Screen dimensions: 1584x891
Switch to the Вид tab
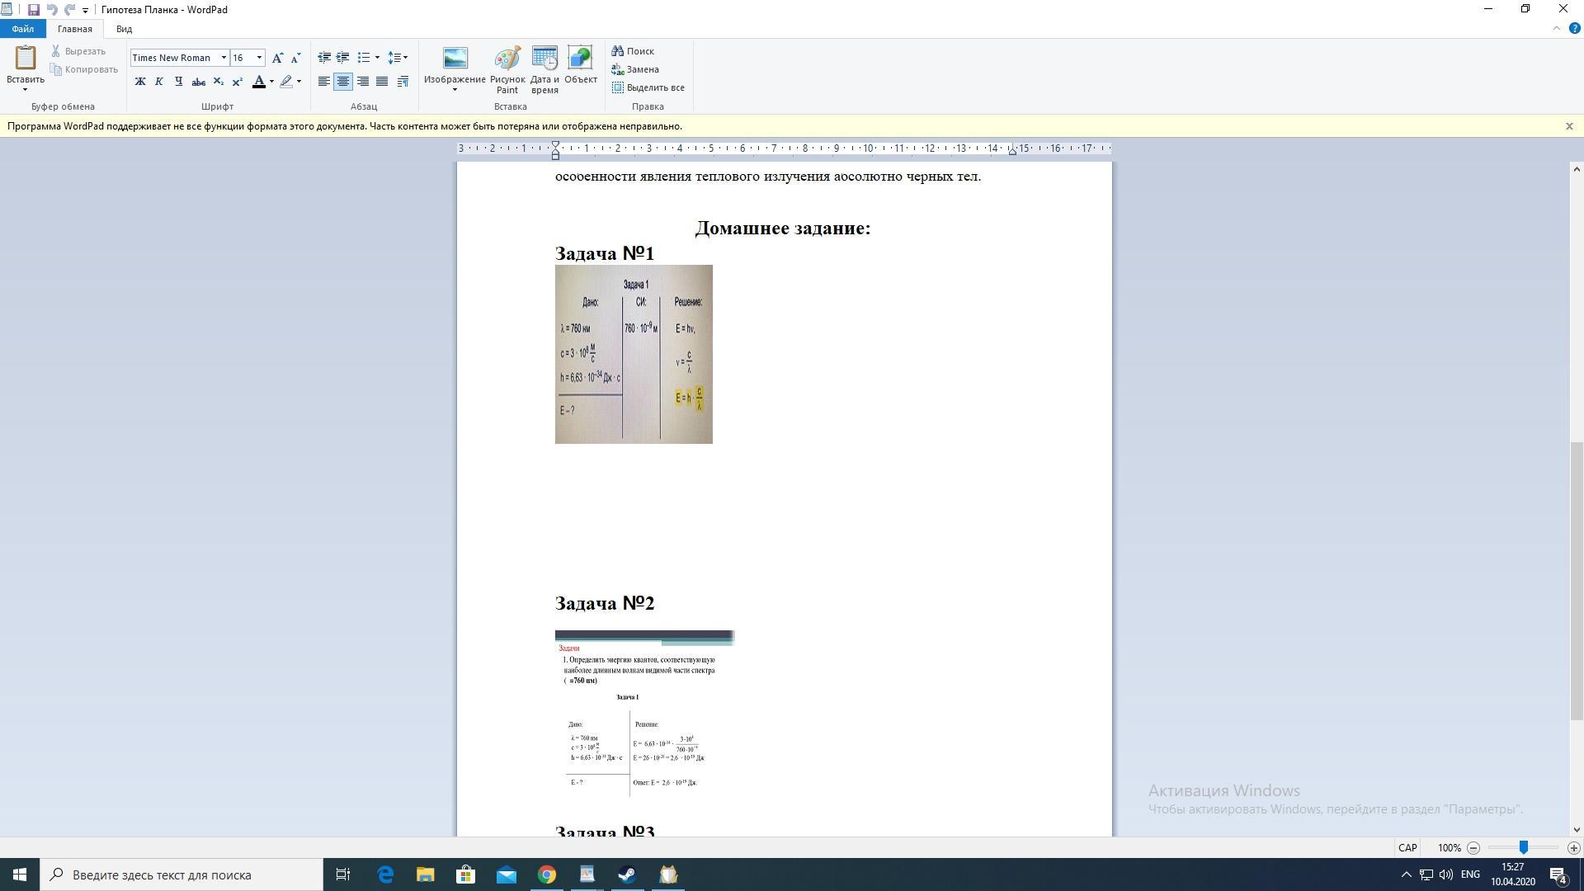(124, 29)
